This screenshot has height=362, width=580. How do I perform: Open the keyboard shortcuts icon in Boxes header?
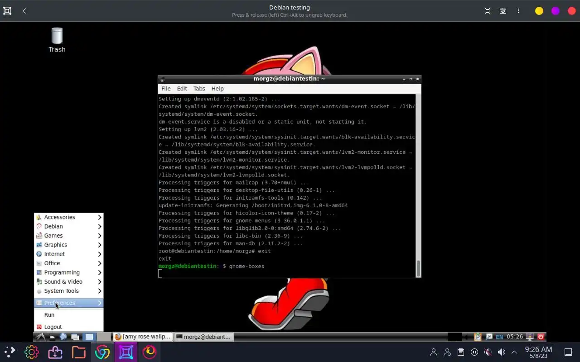coord(503,11)
